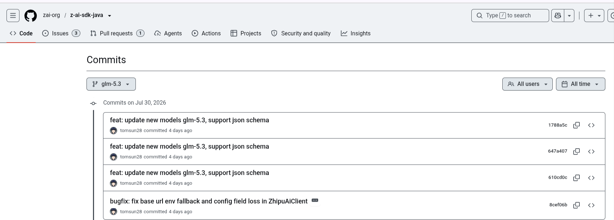Go to GitHub homepage via Octocat logo

point(31,16)
